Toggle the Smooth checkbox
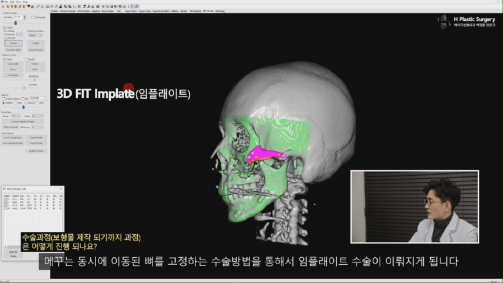Image resolution: width=503 pixels, height=283 pixels. pos(6,38)
